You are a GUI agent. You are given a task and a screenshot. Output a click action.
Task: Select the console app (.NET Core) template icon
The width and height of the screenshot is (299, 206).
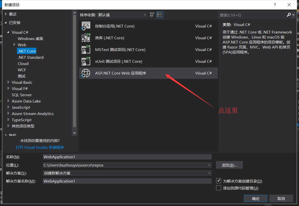(86, 26)
